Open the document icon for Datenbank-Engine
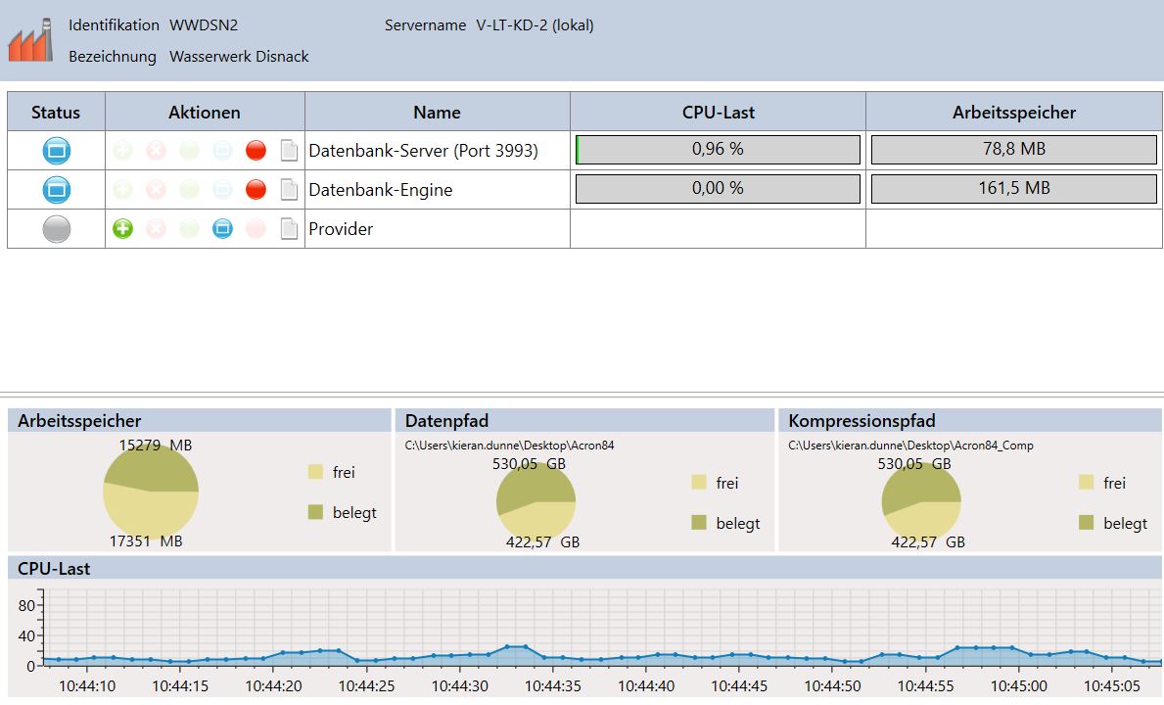1164x705 pixels. 289,190
